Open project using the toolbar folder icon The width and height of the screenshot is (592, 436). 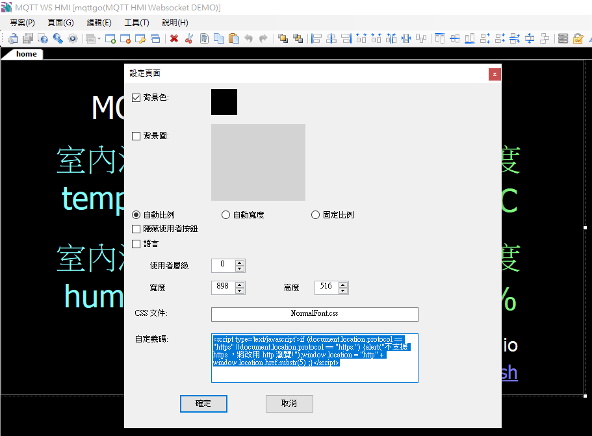pyautogui.click(x=13, y=38)
